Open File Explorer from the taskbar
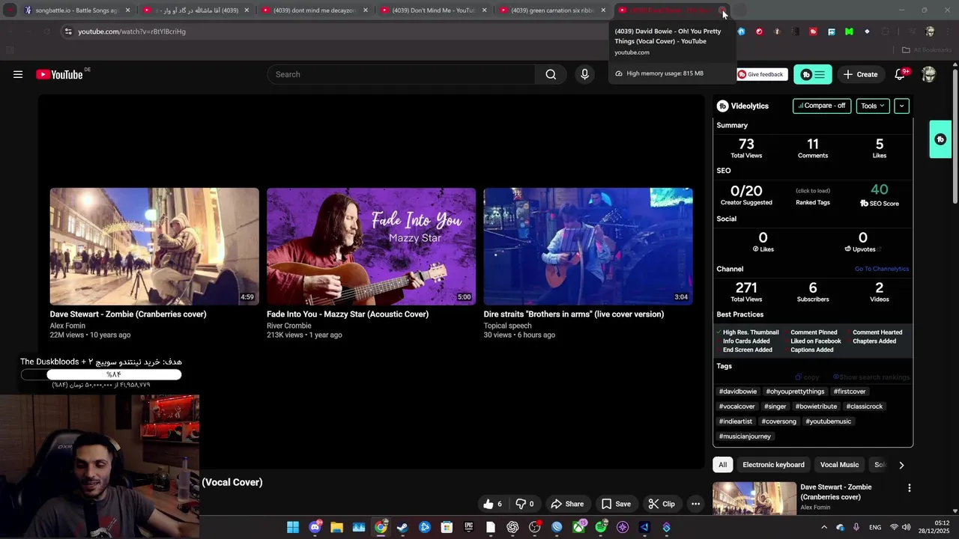Screen dimensions: 959x539 (336, 527)
